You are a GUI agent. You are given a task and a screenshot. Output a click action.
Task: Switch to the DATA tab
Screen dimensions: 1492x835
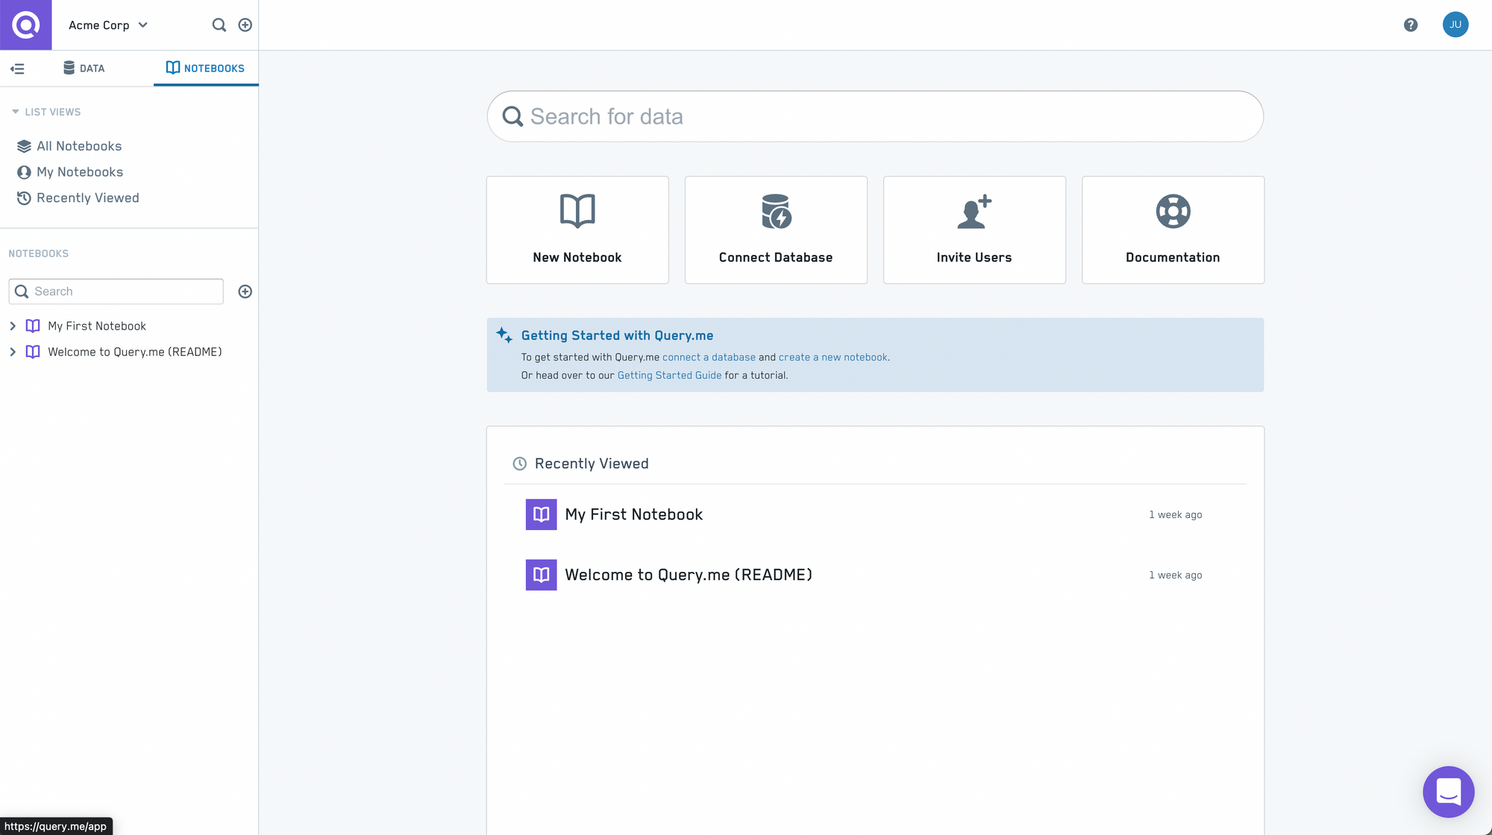(x=84, y=68)
